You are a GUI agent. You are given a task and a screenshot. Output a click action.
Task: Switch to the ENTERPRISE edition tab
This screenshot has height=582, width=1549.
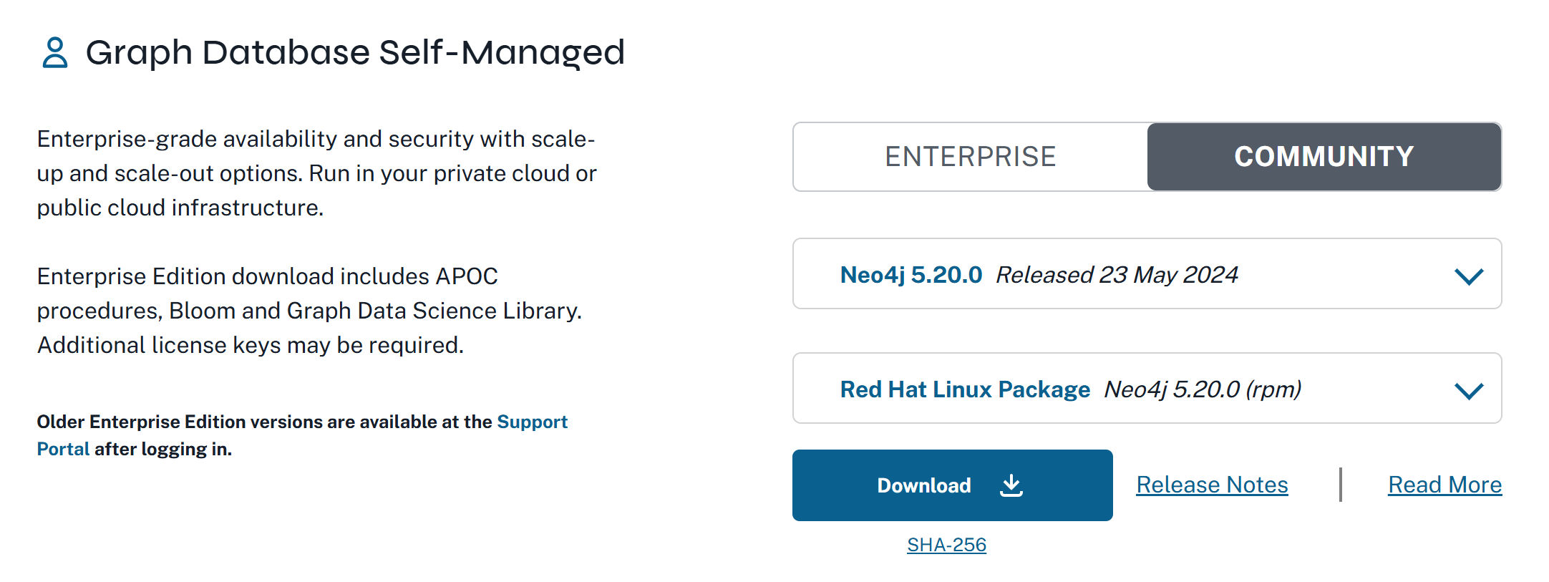click(x=970, y=157)
